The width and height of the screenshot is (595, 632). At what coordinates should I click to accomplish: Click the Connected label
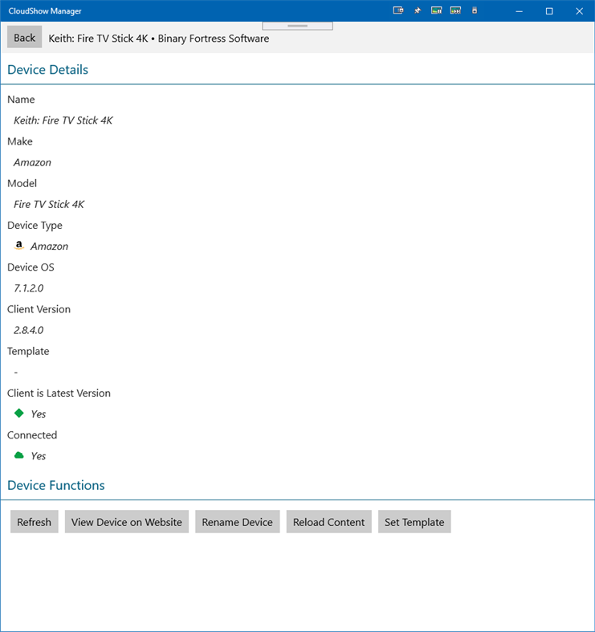[x=32, y=435]
